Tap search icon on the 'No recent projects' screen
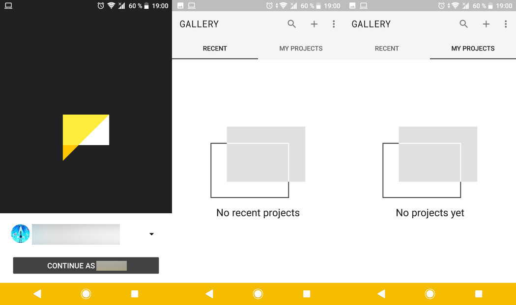The width and height of the screenshot is (516, 305). click(292, 24)
